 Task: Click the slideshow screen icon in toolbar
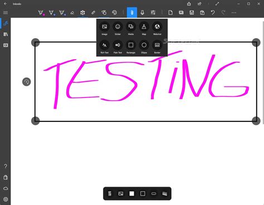click(181, 13)
